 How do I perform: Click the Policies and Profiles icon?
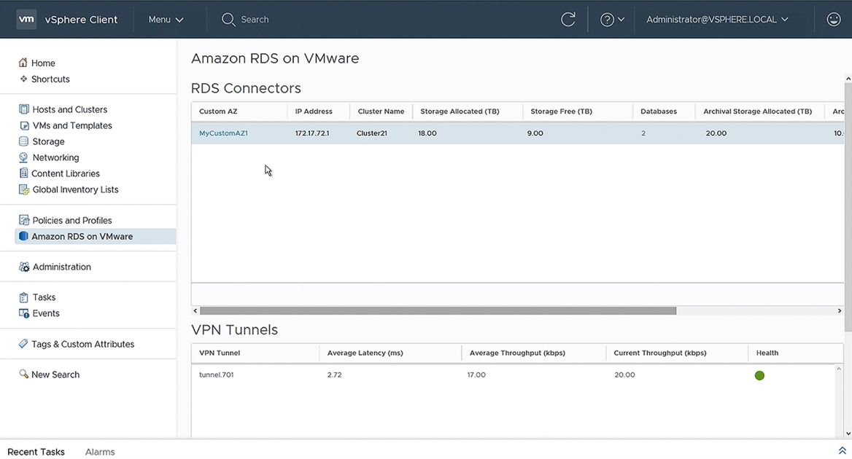coord(24,220)
